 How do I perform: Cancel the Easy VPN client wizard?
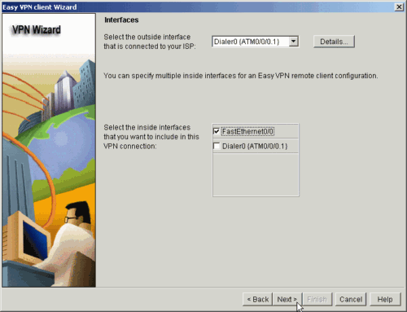[x=351, y=299]
